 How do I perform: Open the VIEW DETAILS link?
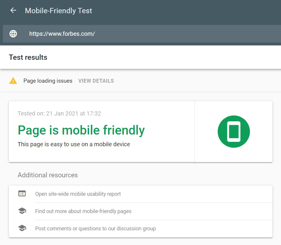[x=96, y=81]
